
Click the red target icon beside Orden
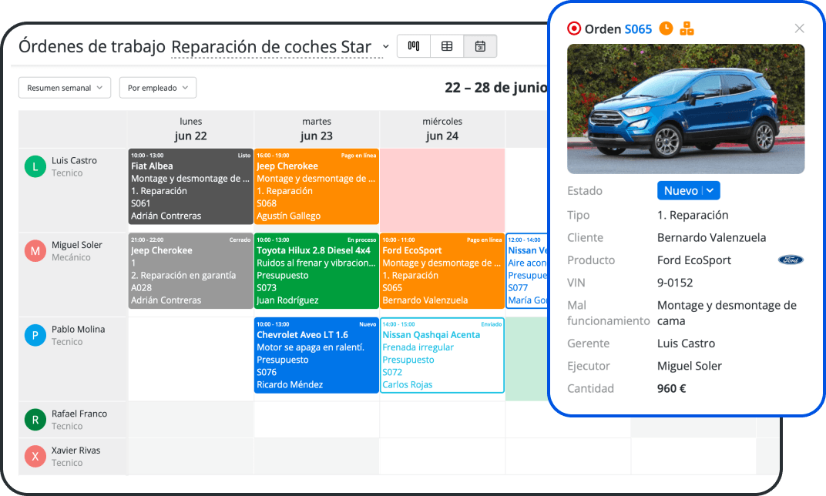574,28
